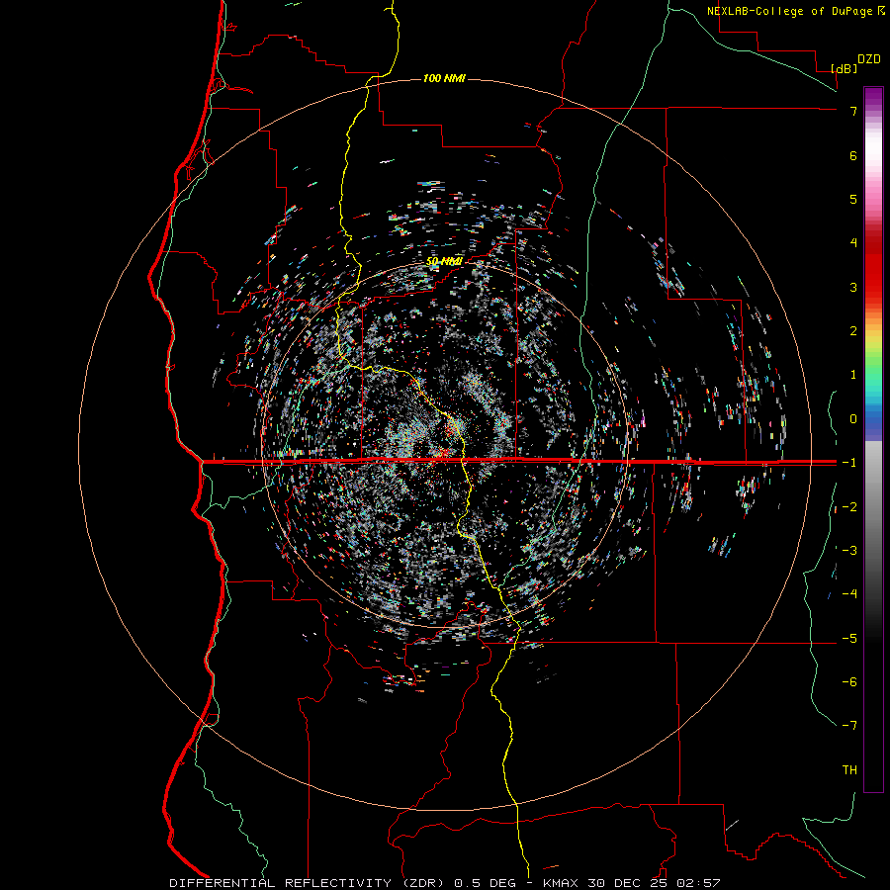890x890 pixels.
Task: Click the 5 value on the colorbar scale
Action: (853, 199)
